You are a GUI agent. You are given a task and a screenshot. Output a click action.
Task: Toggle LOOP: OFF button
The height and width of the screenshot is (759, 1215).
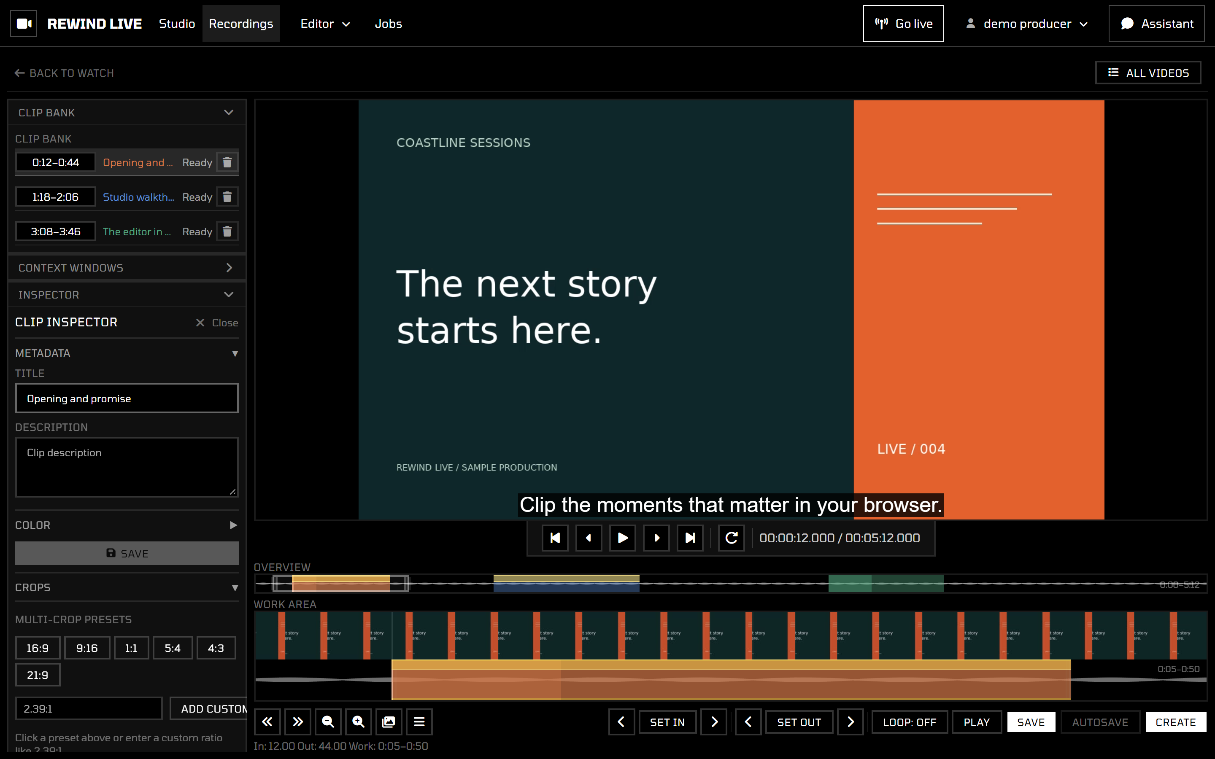point(909,722)
